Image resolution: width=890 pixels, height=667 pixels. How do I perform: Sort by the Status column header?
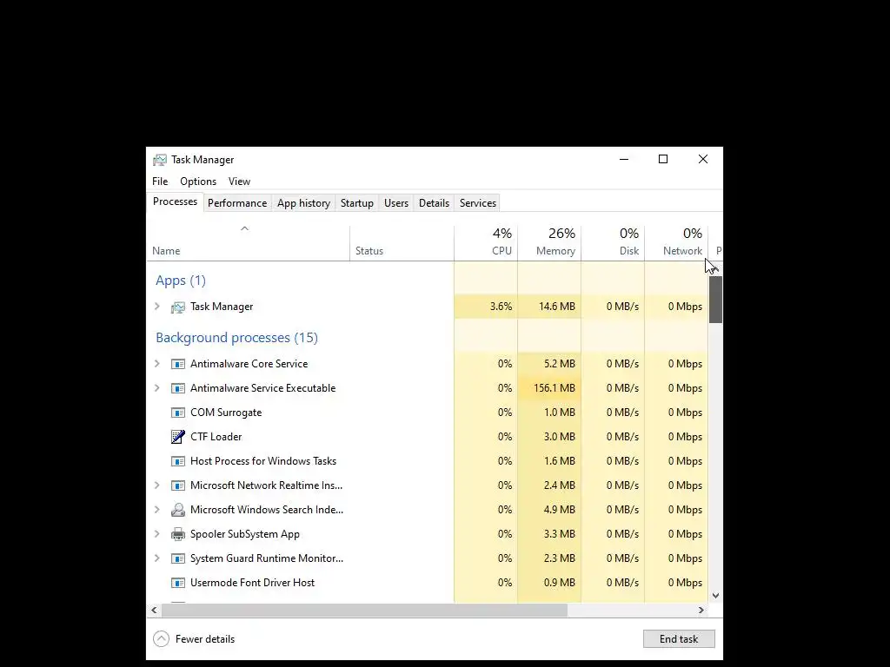click(x=402, y=243)
